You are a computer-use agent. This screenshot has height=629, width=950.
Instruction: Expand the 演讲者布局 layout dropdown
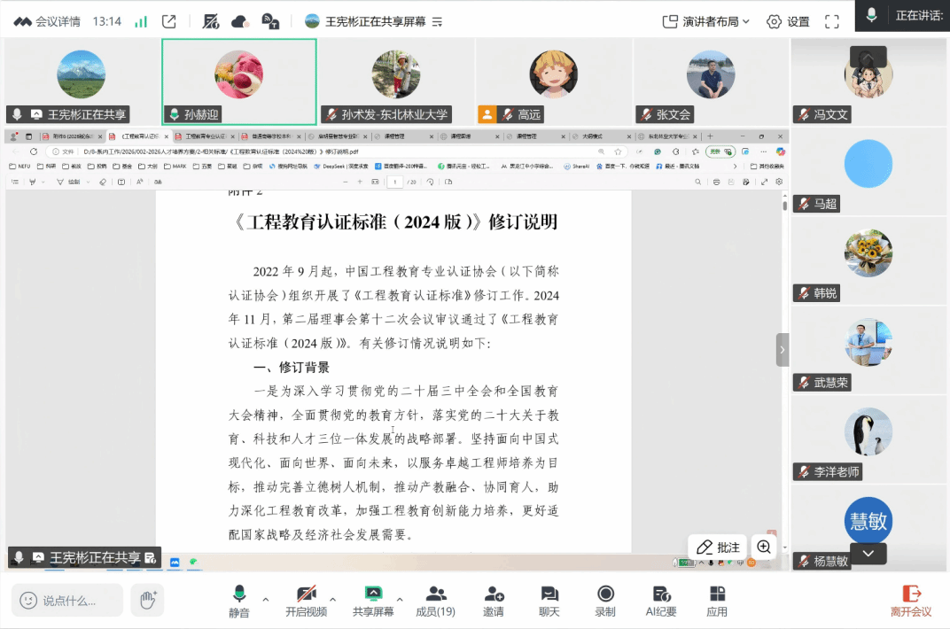[x=706, y=21]
